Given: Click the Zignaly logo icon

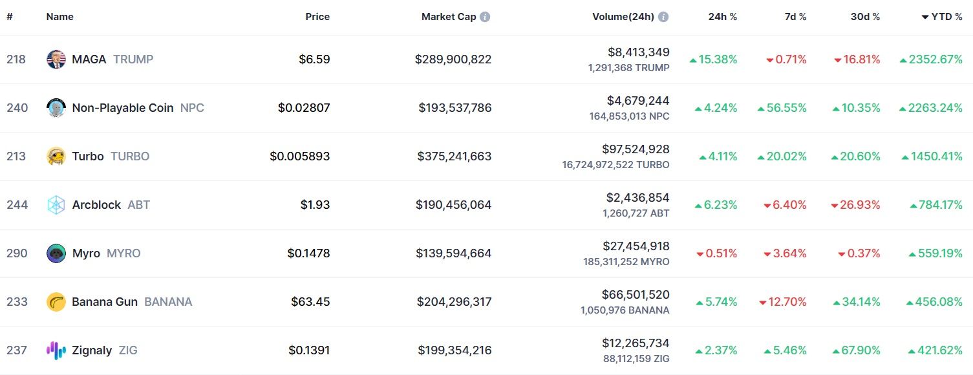Looking at the screenshot, I should click(56, 350).
